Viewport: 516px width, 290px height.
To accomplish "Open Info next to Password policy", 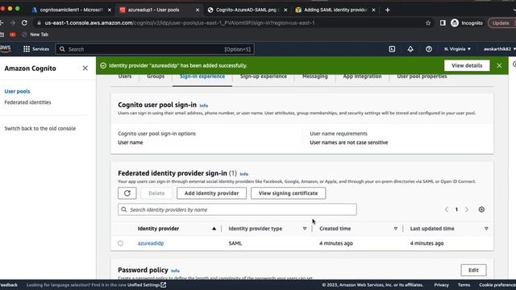I will click(x=175, y=271).
